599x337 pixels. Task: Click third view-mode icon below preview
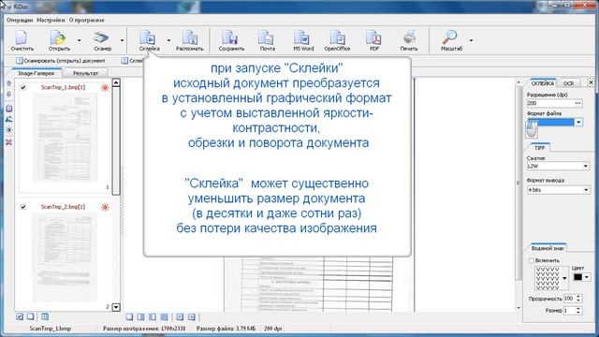(153, 317)
